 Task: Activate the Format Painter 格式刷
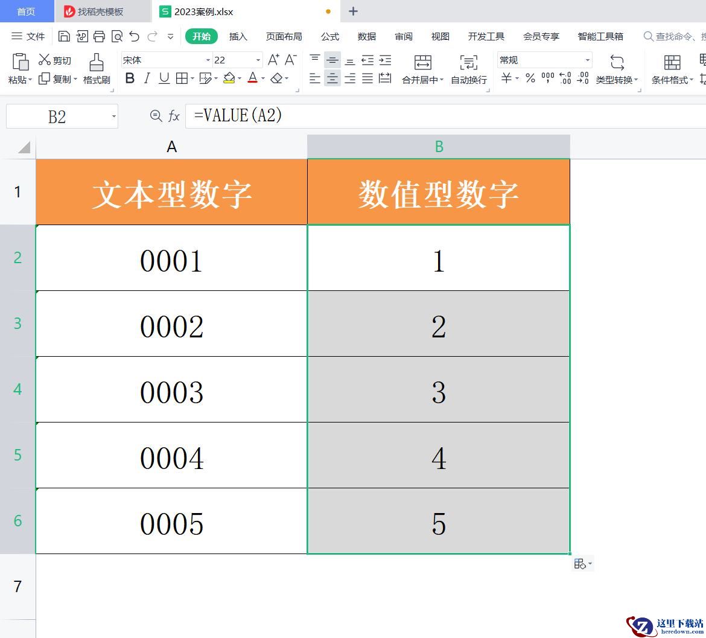[97, 69]
